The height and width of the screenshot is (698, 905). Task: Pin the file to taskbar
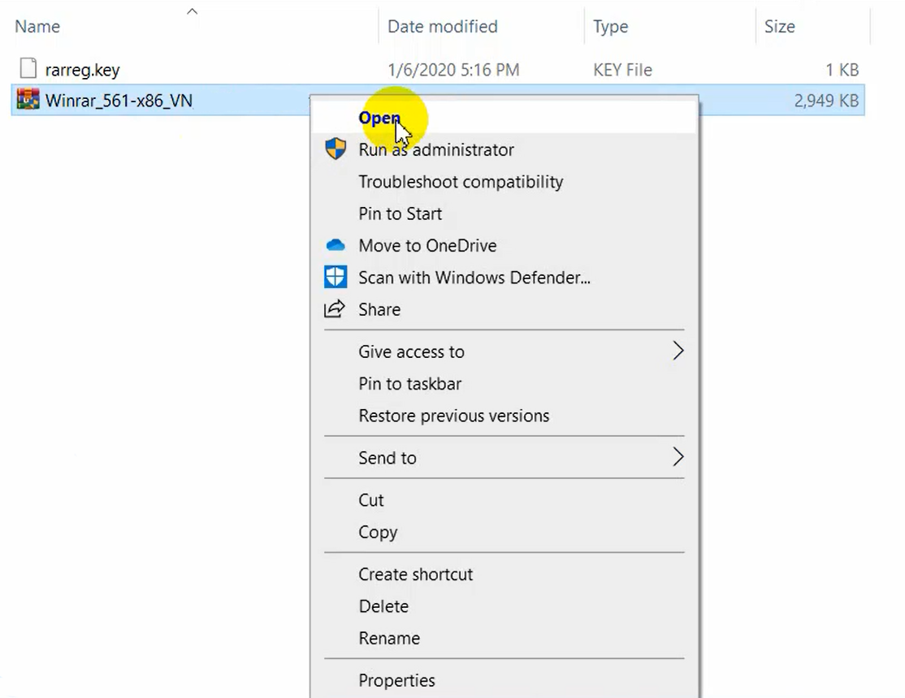click(x=409, y=383)
